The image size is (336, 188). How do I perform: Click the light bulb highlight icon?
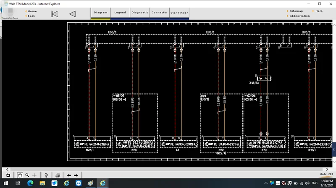point(46,175)
